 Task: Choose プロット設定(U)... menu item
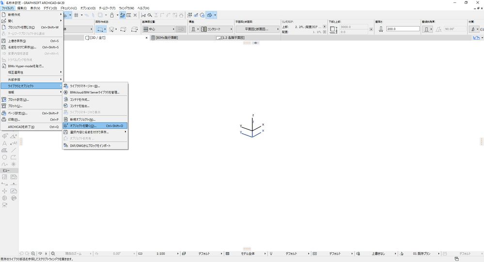click(x=31, y=100)
